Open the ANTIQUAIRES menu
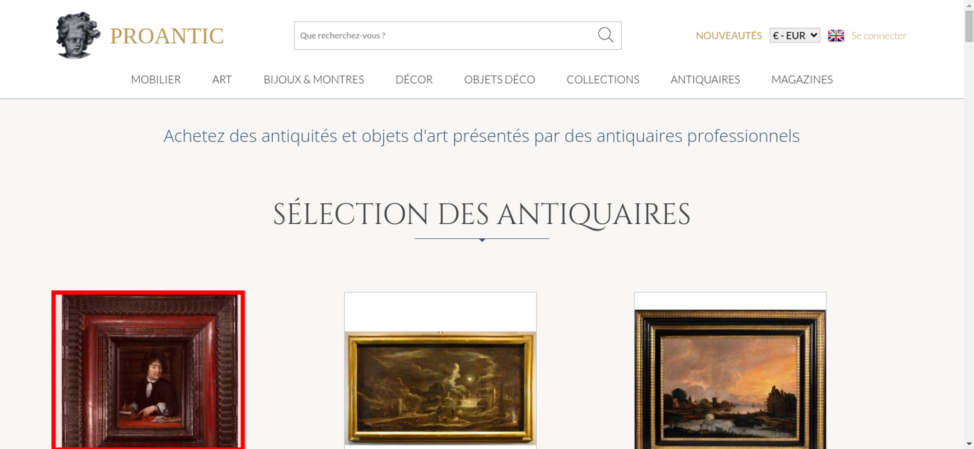This screenshot has height=449, width=974. tap(705, 79)
